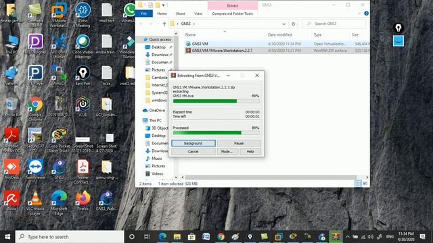Viewport: 433px width, 243px height.
Task: Cancel the WinRAR extraction
Action: [193, 151]
